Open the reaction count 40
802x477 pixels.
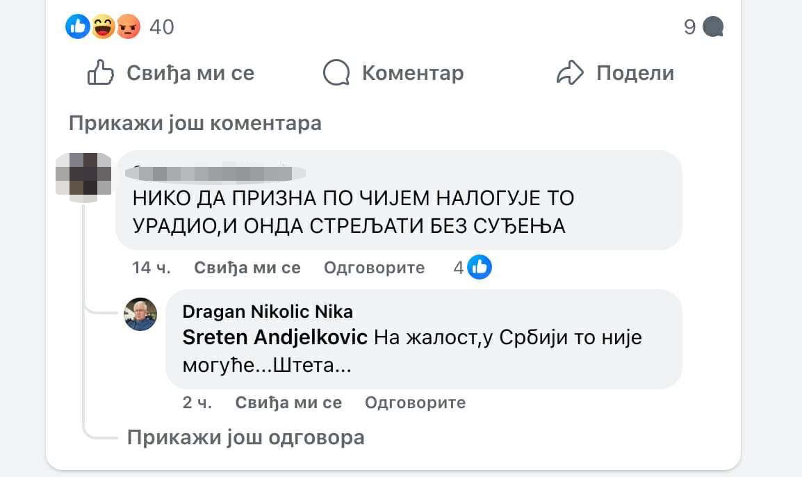tap(162, 27)
